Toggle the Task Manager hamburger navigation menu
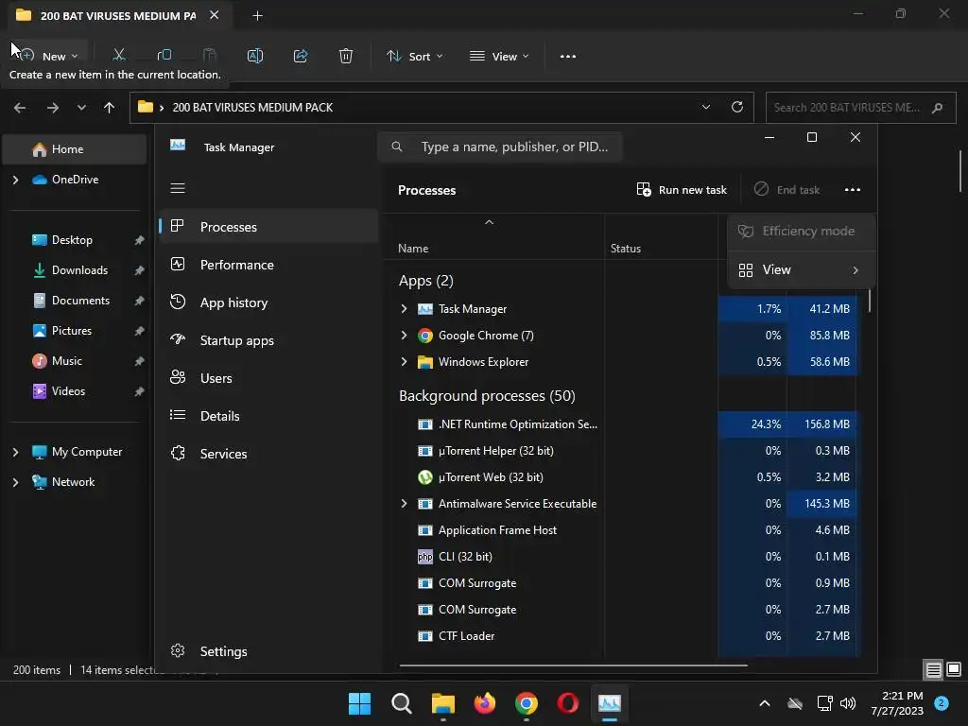Viewport: 968px width, 726px height. (178, 188)
